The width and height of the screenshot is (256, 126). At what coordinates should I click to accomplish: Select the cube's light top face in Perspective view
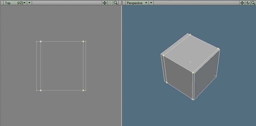pos(191,54)
